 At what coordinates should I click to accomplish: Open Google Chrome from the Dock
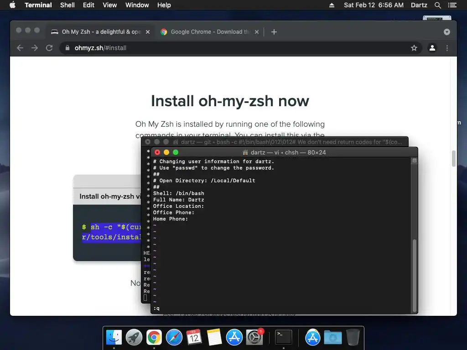click(154, 337)
